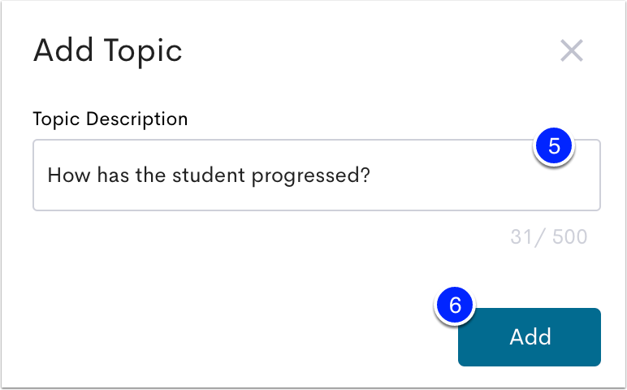Click the number 6 badge near Add
The height and width of the screenshot is (390, 627).
tap(455, 305)
